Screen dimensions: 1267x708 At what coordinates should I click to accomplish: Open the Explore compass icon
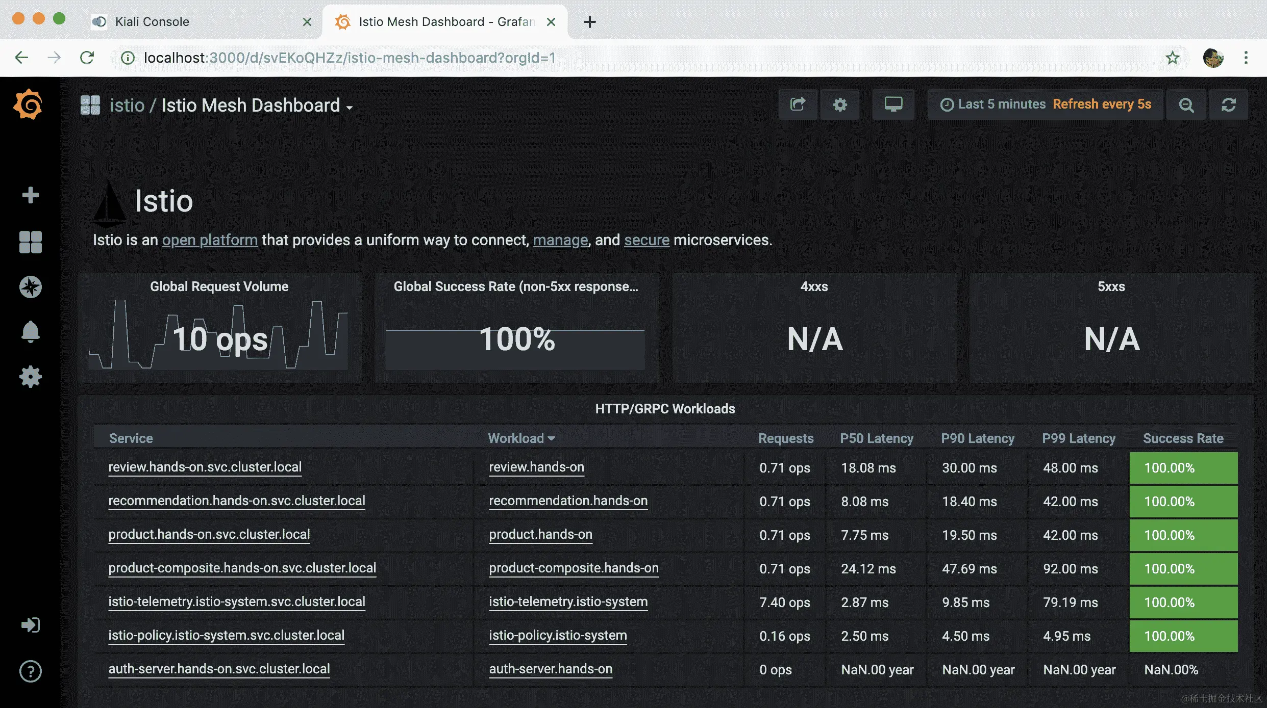(x=30, y=287)
